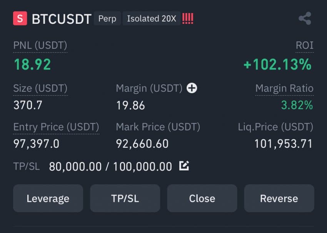Edit TP/SL with the pencil icon
Screen dimensions: 327x233
click(x=184, y=166)
